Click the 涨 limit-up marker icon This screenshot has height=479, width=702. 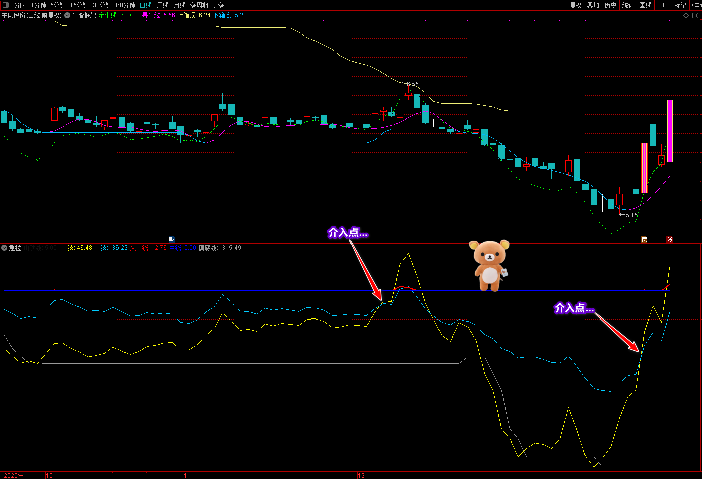pos(669,240)
